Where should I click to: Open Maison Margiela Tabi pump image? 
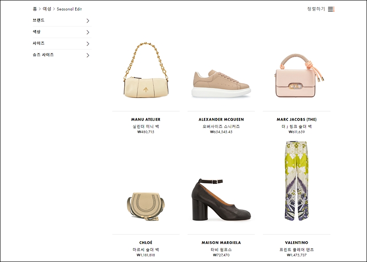[x=221, y=200]
